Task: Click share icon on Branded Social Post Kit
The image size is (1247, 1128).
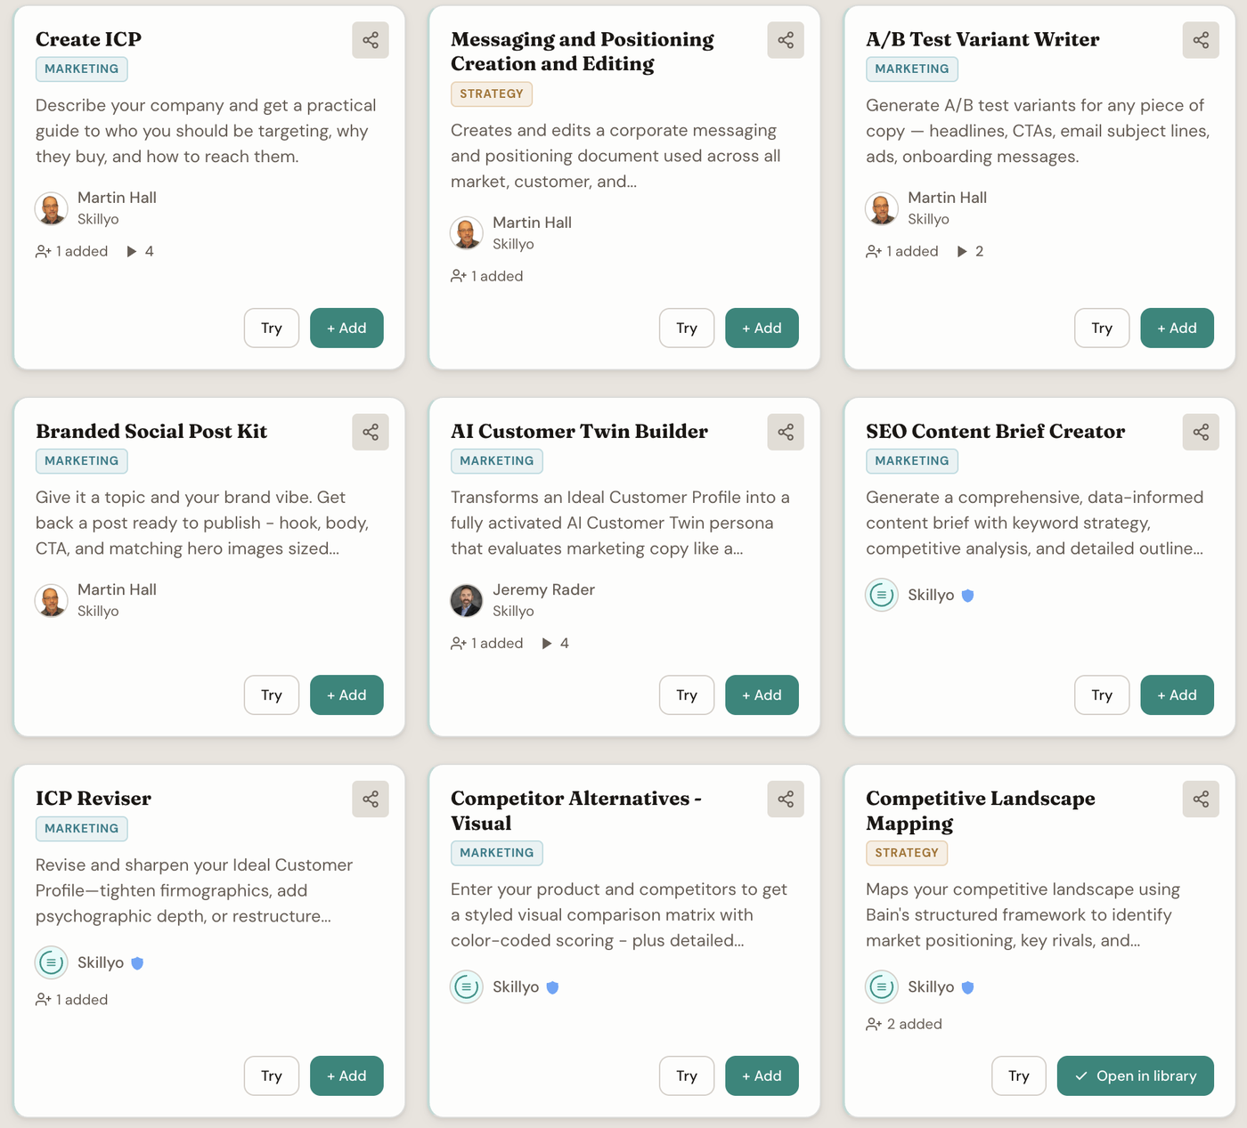Action: 371,432
